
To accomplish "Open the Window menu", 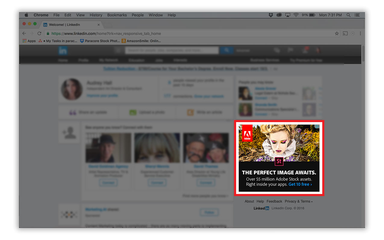I will [156, 15].
